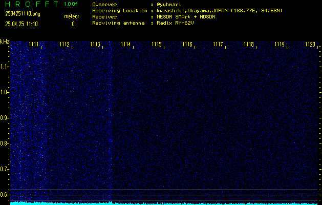Click the 0.9 kHz axis label
This screenshot has width=322, height=205.
click(4, 118)
